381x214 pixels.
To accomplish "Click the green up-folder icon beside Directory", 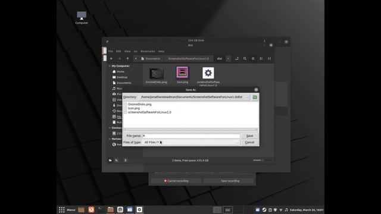I will point(255,97).
